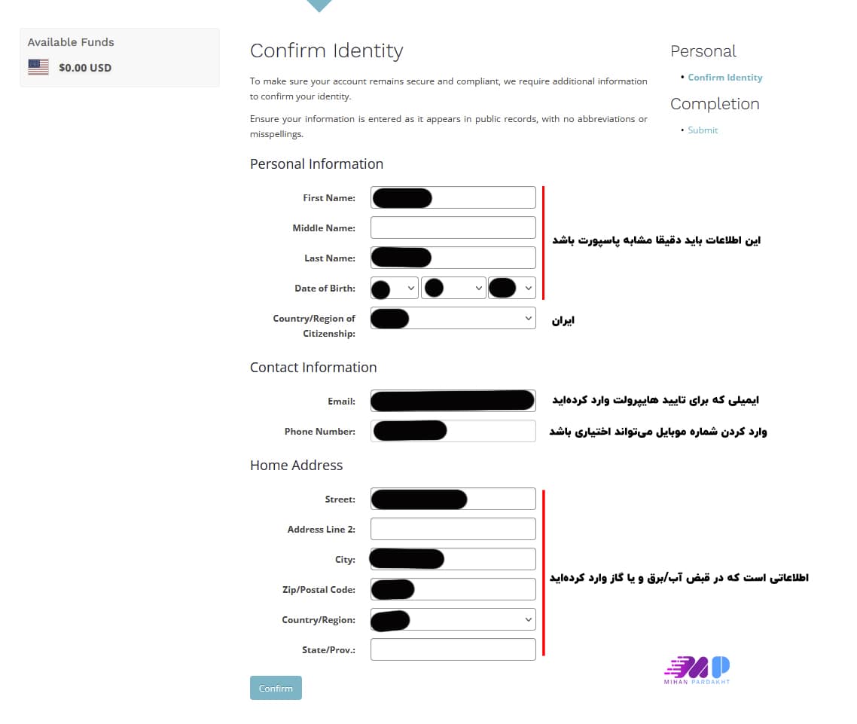Viewport: 857px width, 724px height.
Task: Open the birth day dropdown
Action: click(453, 288)
